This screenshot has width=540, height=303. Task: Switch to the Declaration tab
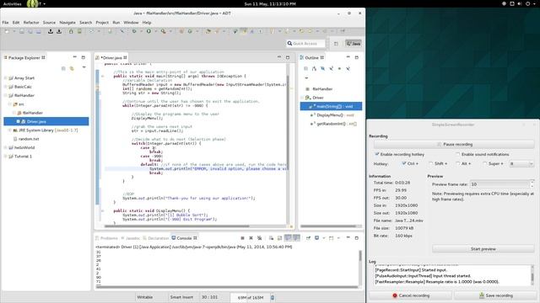click(x=155, y=238)
